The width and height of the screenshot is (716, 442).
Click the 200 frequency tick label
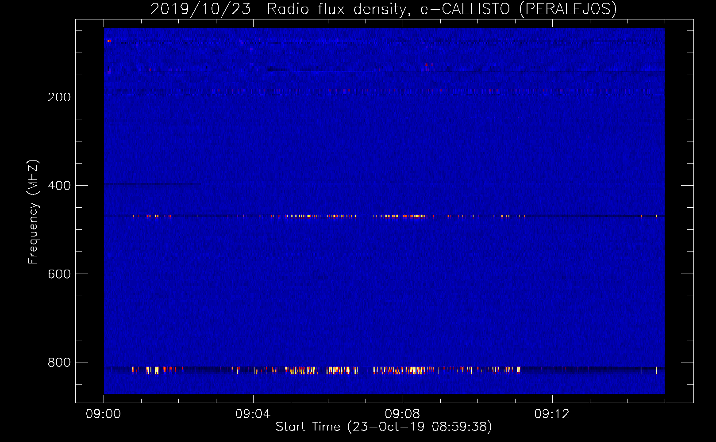click(59, 97)
